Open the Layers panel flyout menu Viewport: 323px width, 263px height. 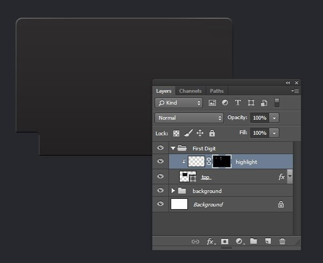point(295,91)
